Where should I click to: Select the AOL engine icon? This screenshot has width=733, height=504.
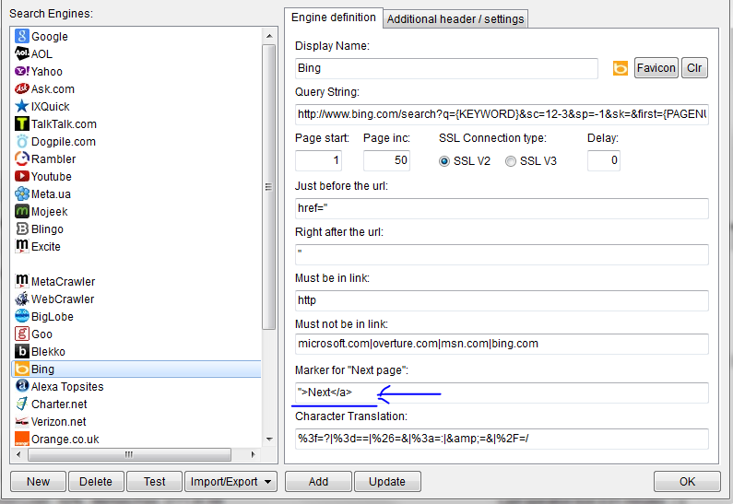tap(21, 53)
